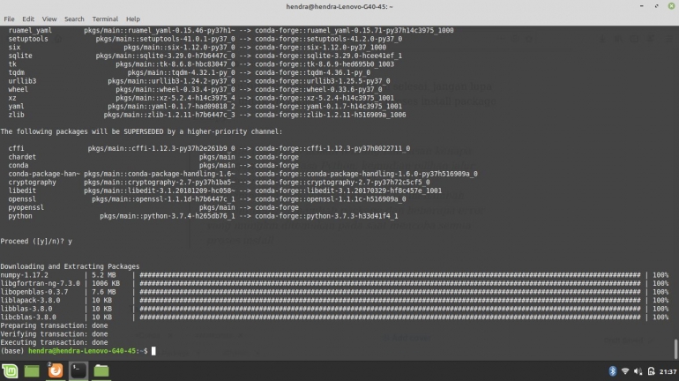
Task: Click the libblas-3.8.0 package name
Action: point(26,309)
